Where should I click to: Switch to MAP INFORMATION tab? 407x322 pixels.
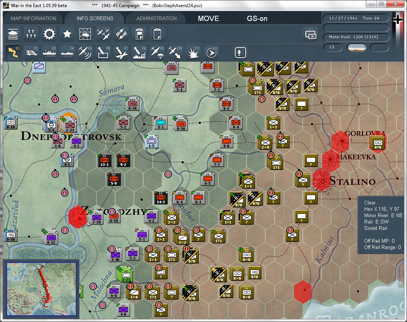[x=33, y=18]
